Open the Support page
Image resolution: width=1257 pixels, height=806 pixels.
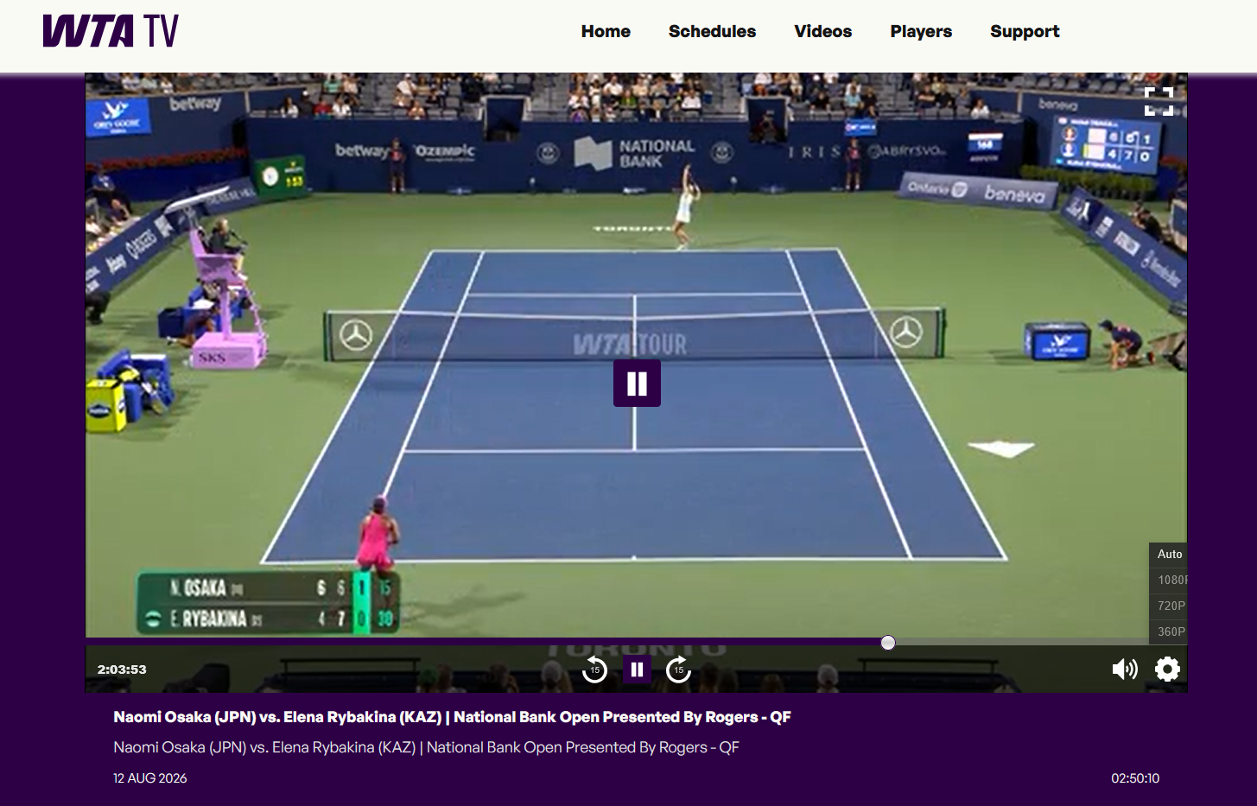pos(1025,31)
